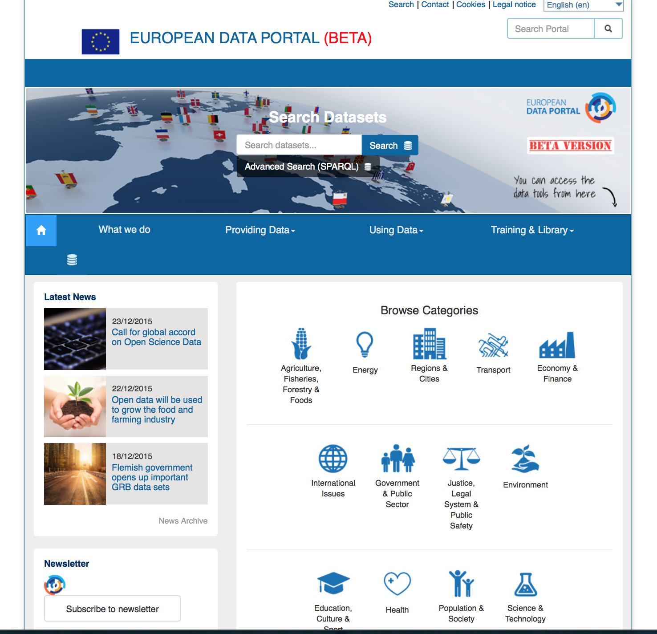Screen dimensions: 657x634
Task: Click the database icon under the home button
Action: pos(72,260)
